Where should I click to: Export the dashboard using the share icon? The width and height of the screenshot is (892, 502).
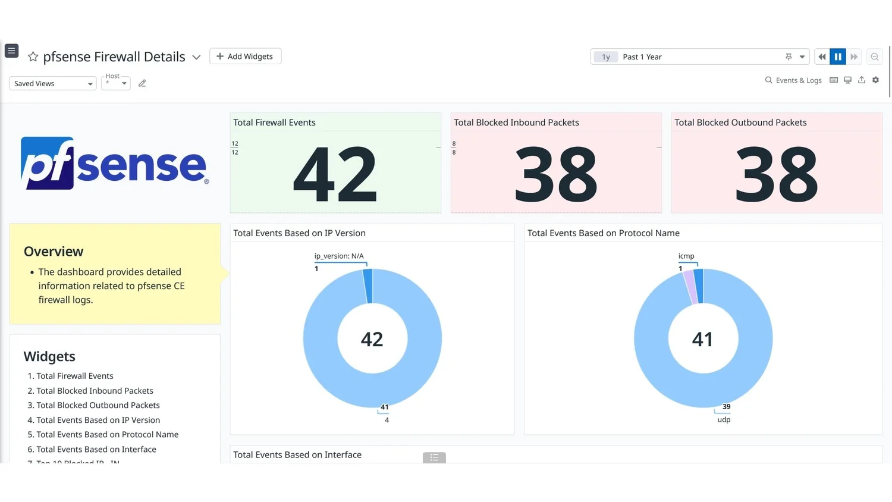click(x=861, y=80)
